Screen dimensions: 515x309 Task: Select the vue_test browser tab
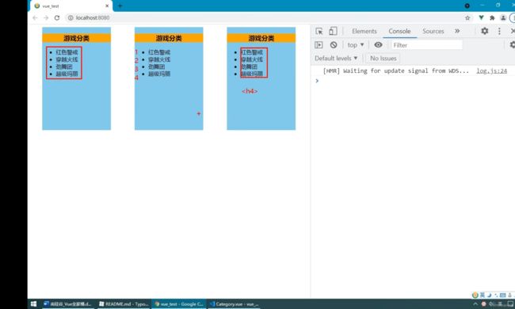[71, 6]
